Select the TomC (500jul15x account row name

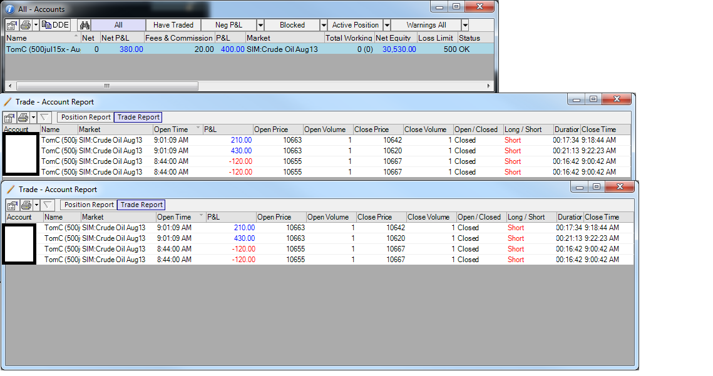(43, 49)
